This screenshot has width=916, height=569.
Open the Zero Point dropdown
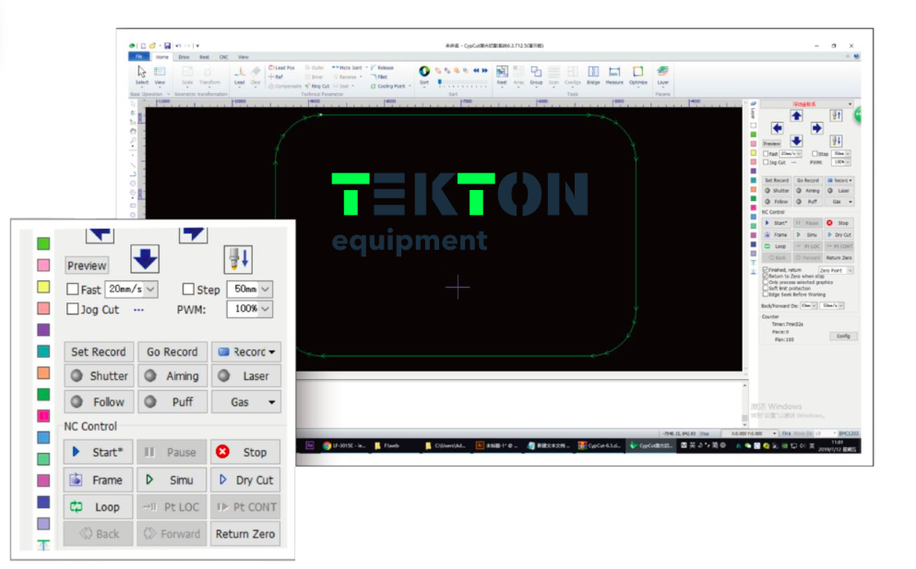836,270
